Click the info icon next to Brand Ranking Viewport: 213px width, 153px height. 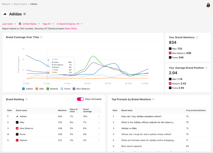26,100
